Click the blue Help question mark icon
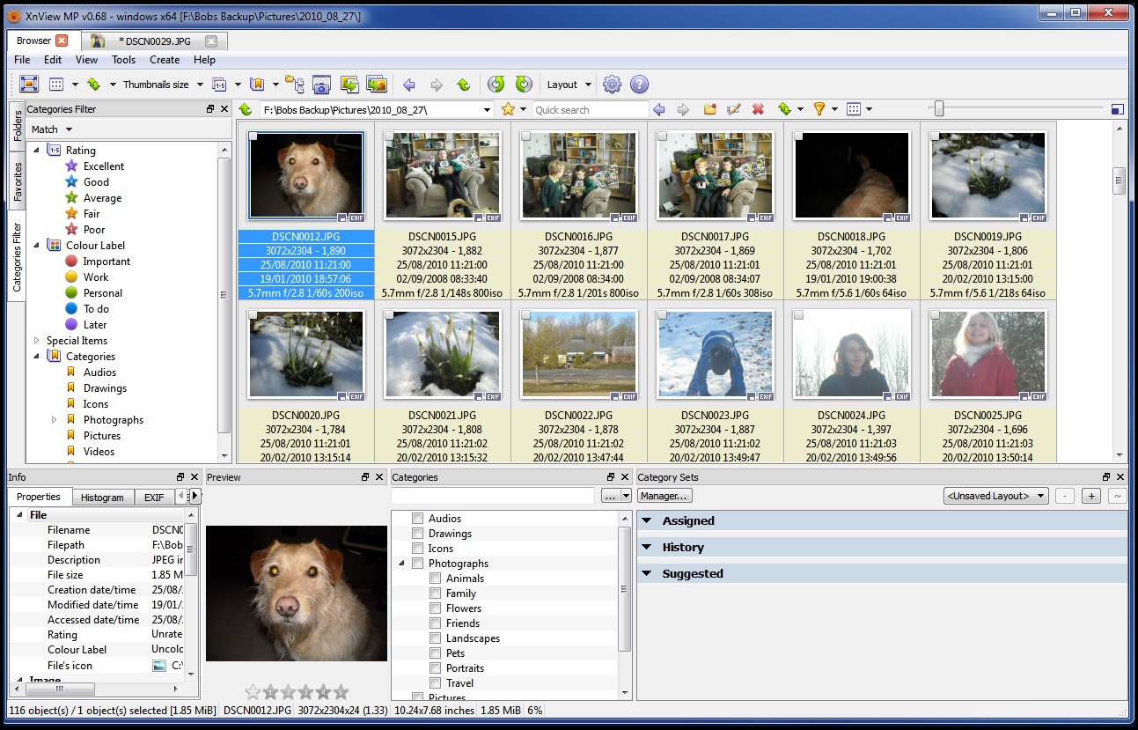1138x730 pixels. click(640, 85)
